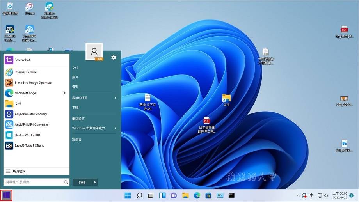Viewport: 359px width, 202px height.
Task: Expand Windows 市集應用程式 submenu
Action: coord(115,128)
